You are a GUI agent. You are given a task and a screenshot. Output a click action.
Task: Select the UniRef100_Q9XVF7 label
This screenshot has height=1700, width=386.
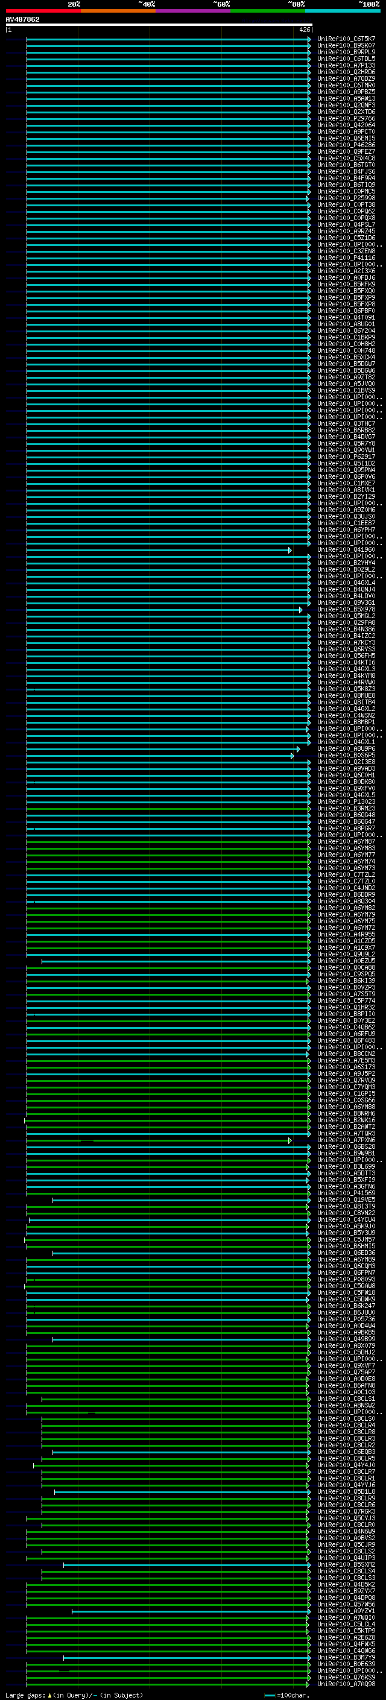click(x=346, y=1366)
